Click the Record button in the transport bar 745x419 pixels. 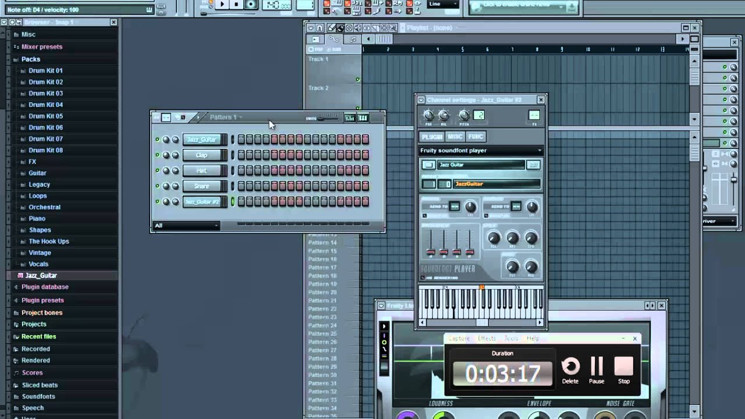(x=251, y=4)
